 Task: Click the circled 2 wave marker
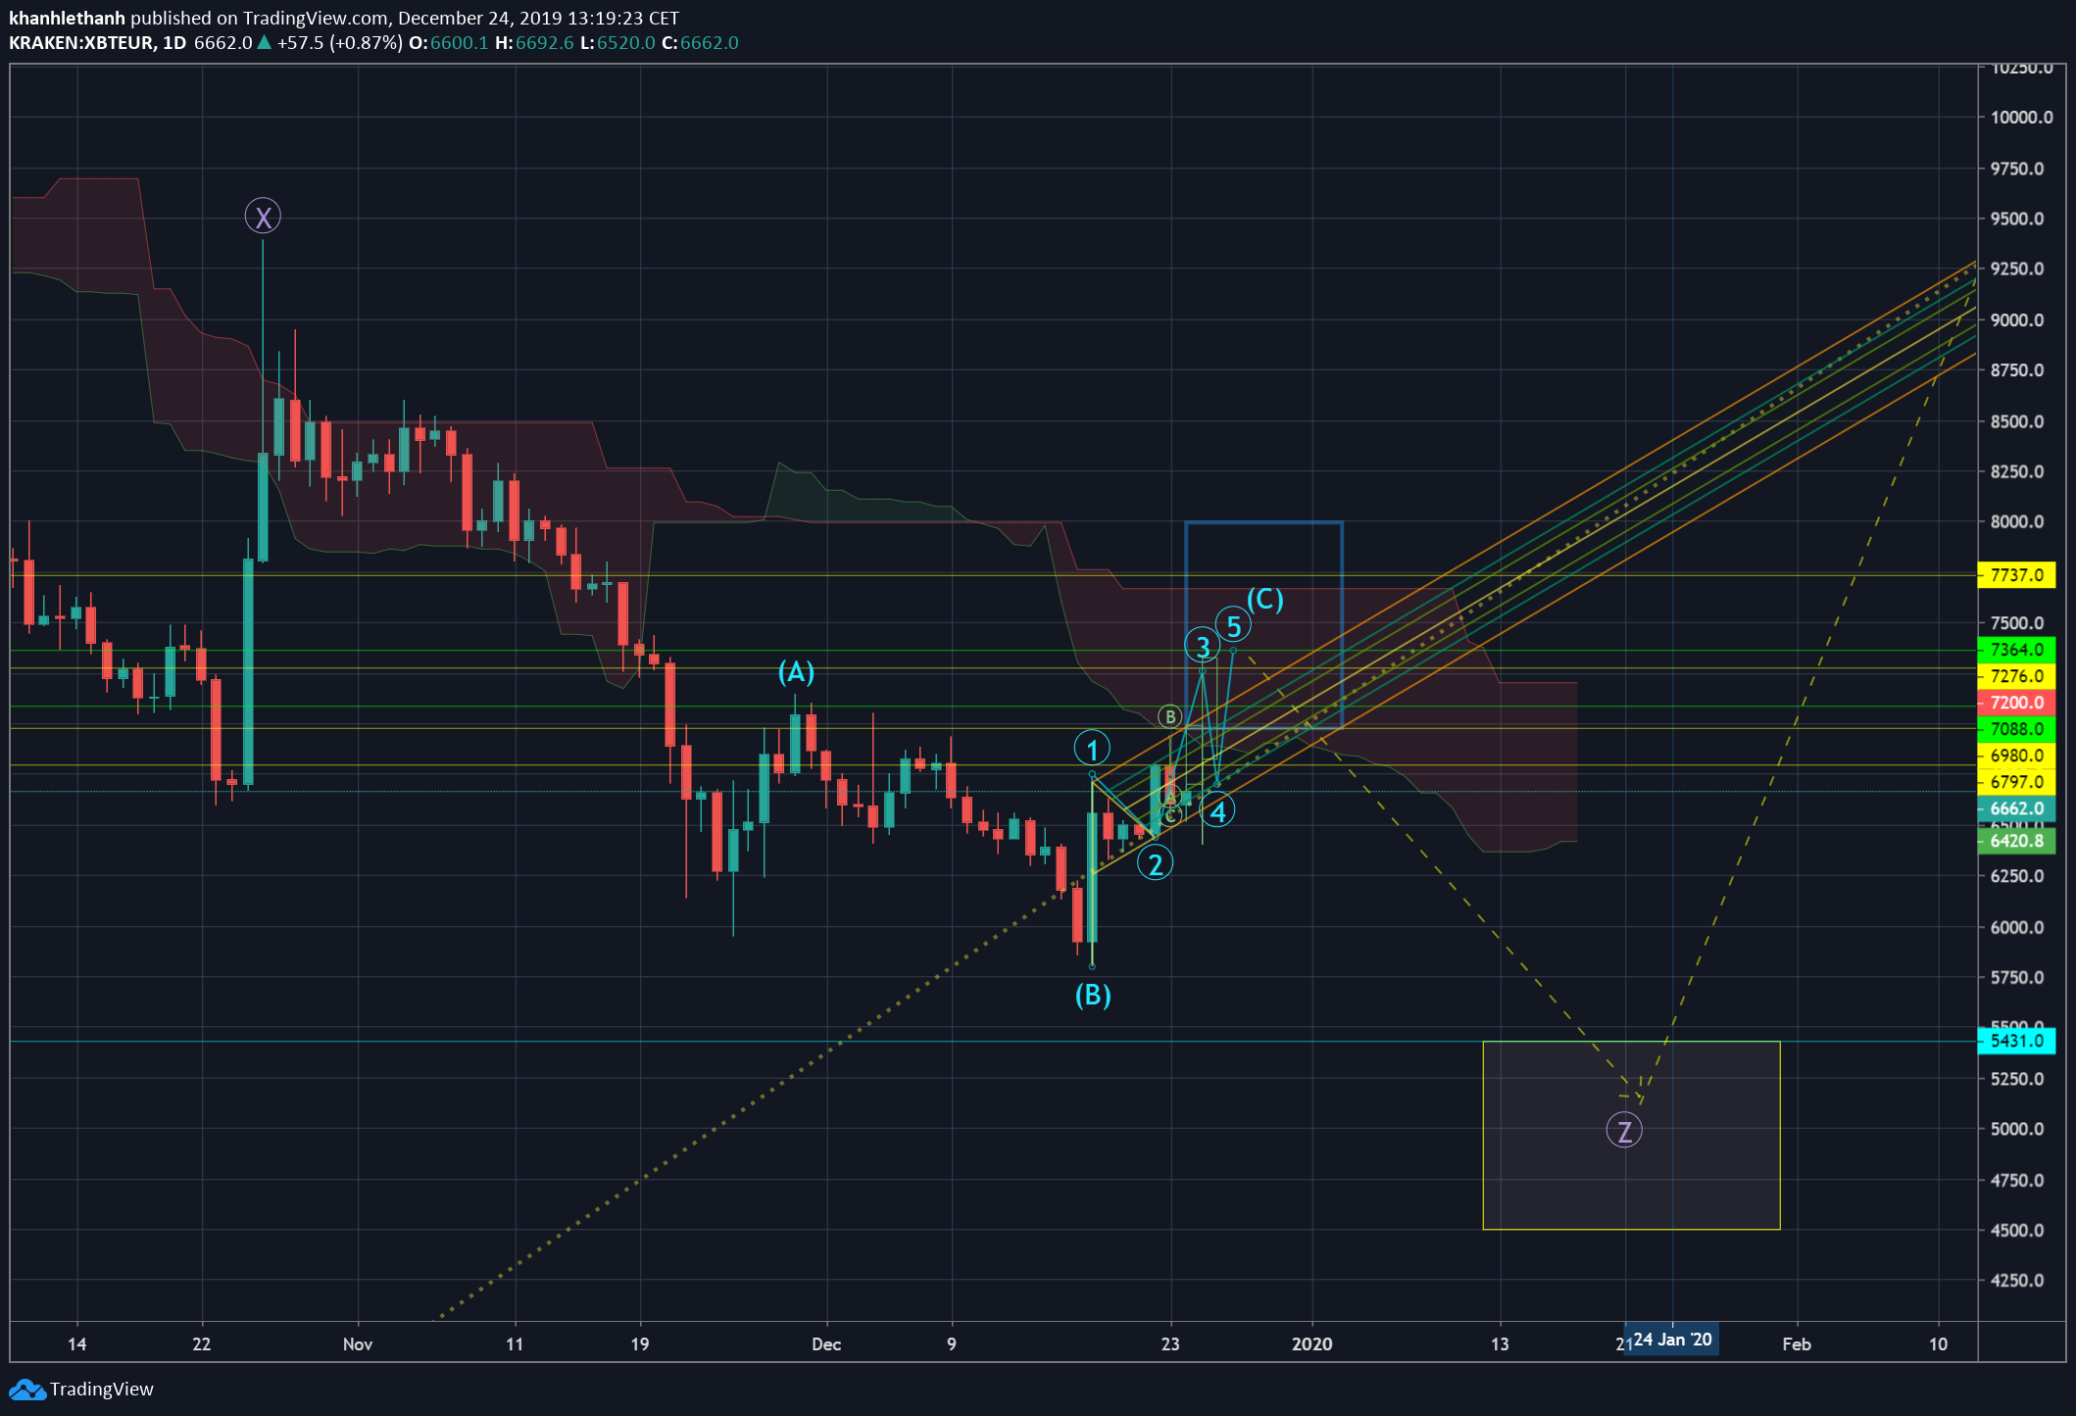coord(1156,864)
